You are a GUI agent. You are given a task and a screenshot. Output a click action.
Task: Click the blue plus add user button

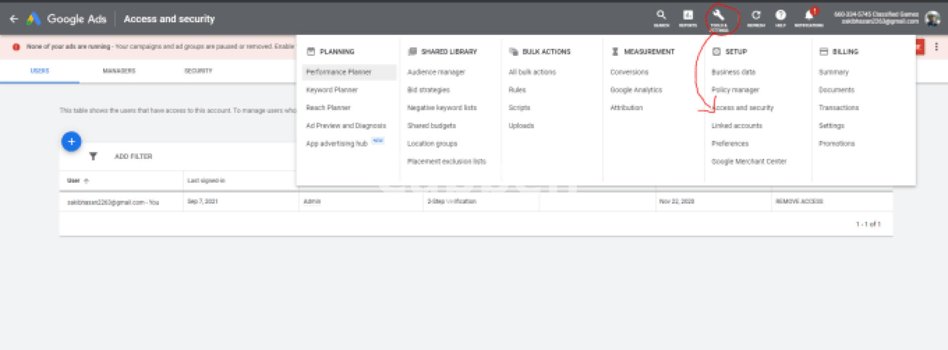(x=71, y=142)
